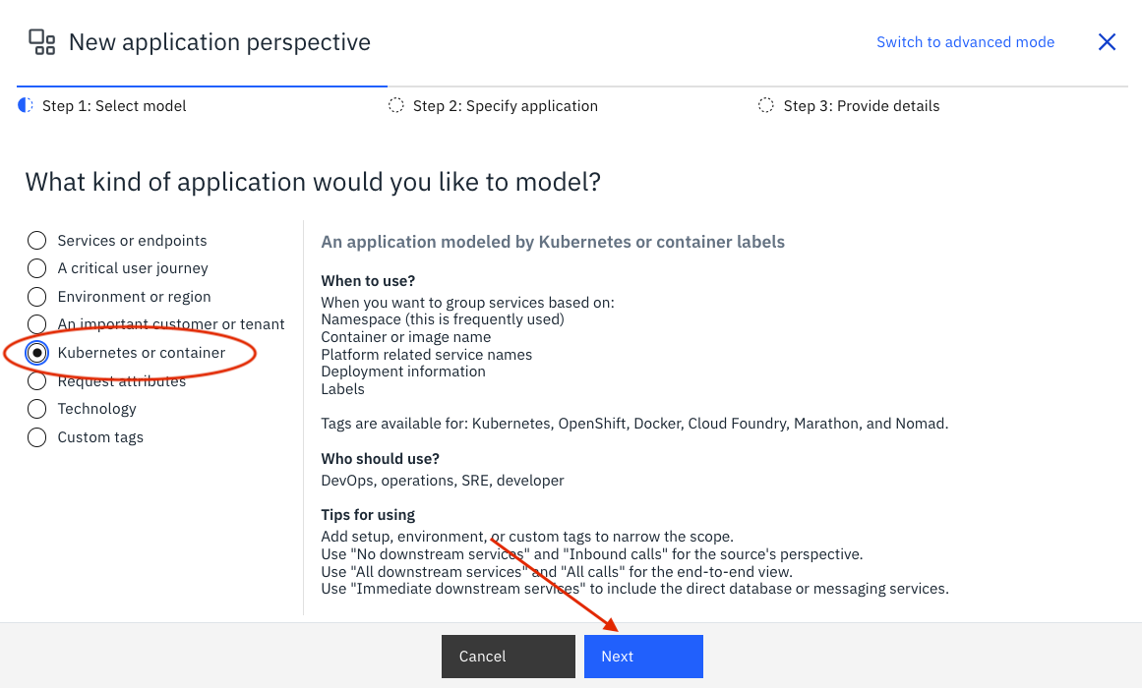Select the Services or endpoints radio button
Image resolution: width=1142 pixels, height=688 pixels.
click(36, 240)
